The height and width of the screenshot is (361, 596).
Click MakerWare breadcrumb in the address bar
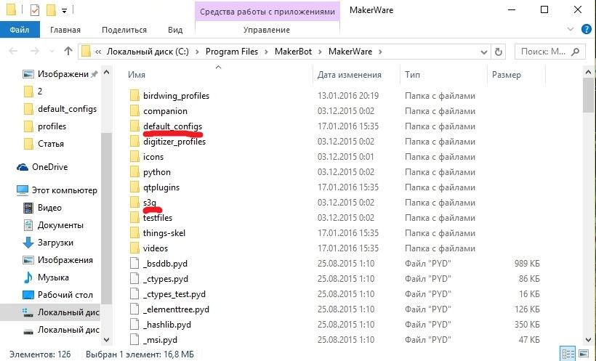pos(350,52)
